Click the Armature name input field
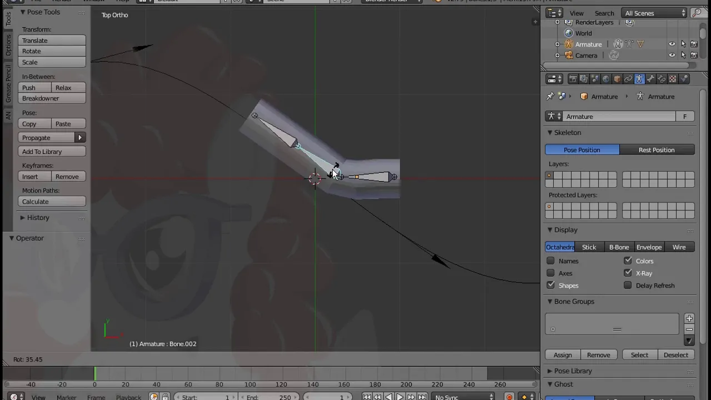The width and height of the screenshot is (711, 400). 619,117
